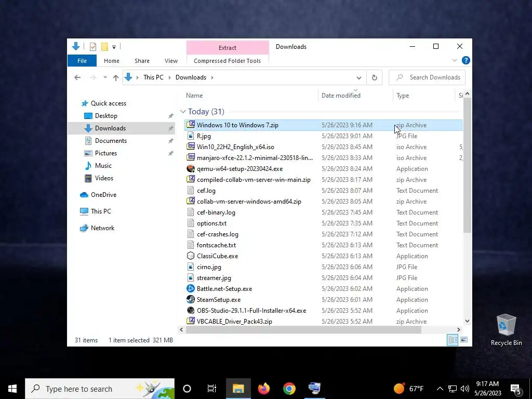
Task: Click the zip icon of Windows 10 to Windows 7.zip
Action: (x=191, y=125)
